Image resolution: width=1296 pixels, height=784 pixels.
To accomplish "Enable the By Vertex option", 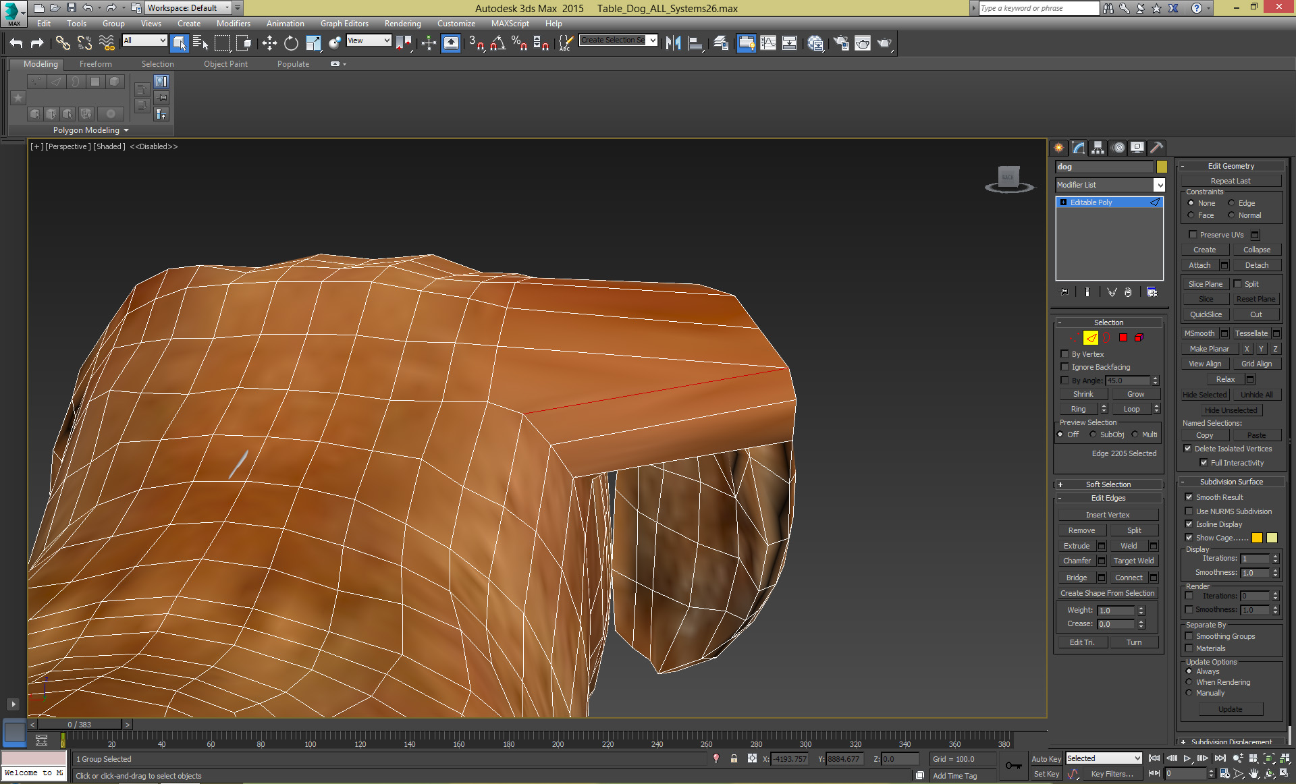I will click(x=1065, y=354).
